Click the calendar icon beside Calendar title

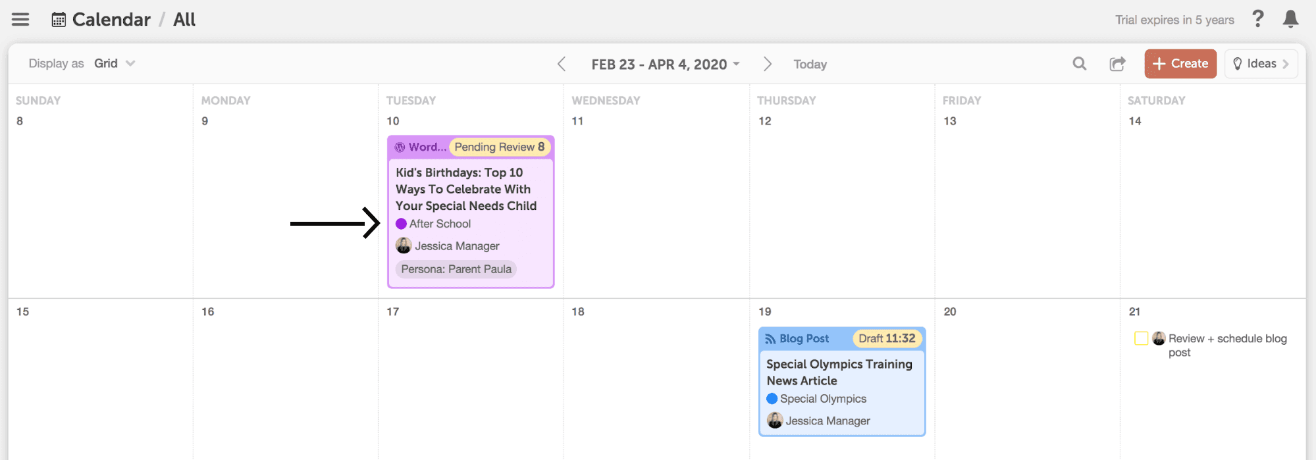(x=59, y=20)
